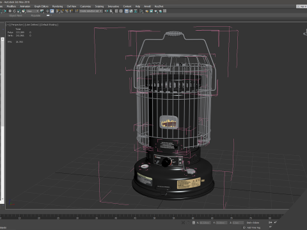
Task: Open the viewport [+] general menu
Action: point(8,25)
